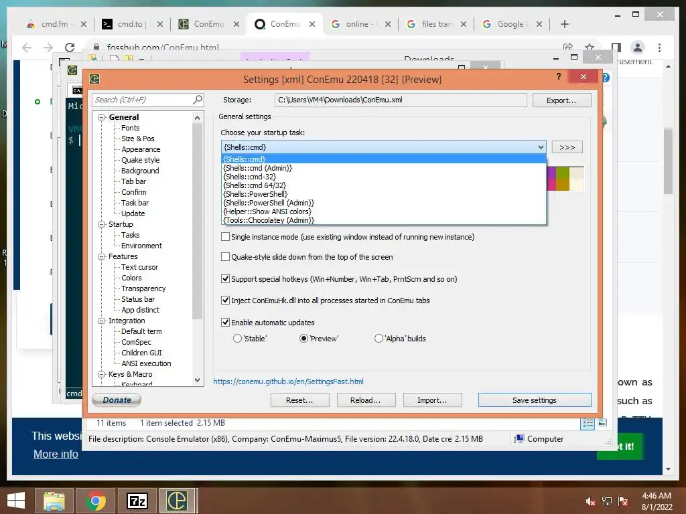Close the cmd.fm tab

tap(84, 24)
